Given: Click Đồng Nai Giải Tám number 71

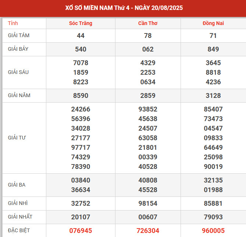Looking at the screenshot, I should 213,36.
